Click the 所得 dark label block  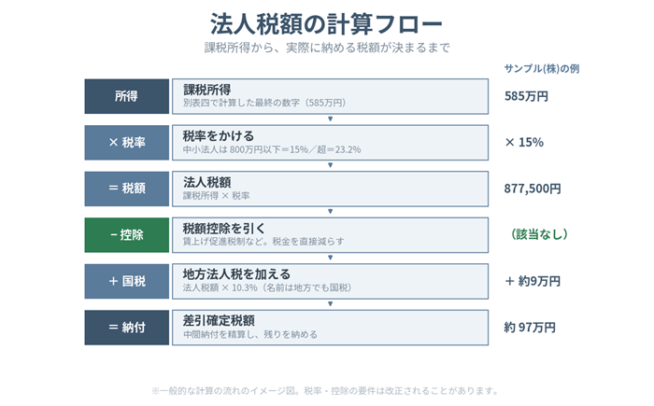pyautogui.click(x=127, y=96)
